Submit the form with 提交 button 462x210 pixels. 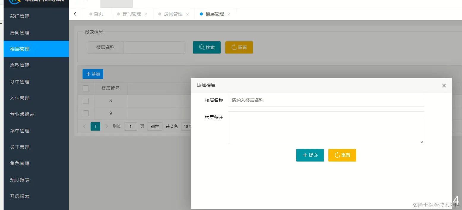310,155
